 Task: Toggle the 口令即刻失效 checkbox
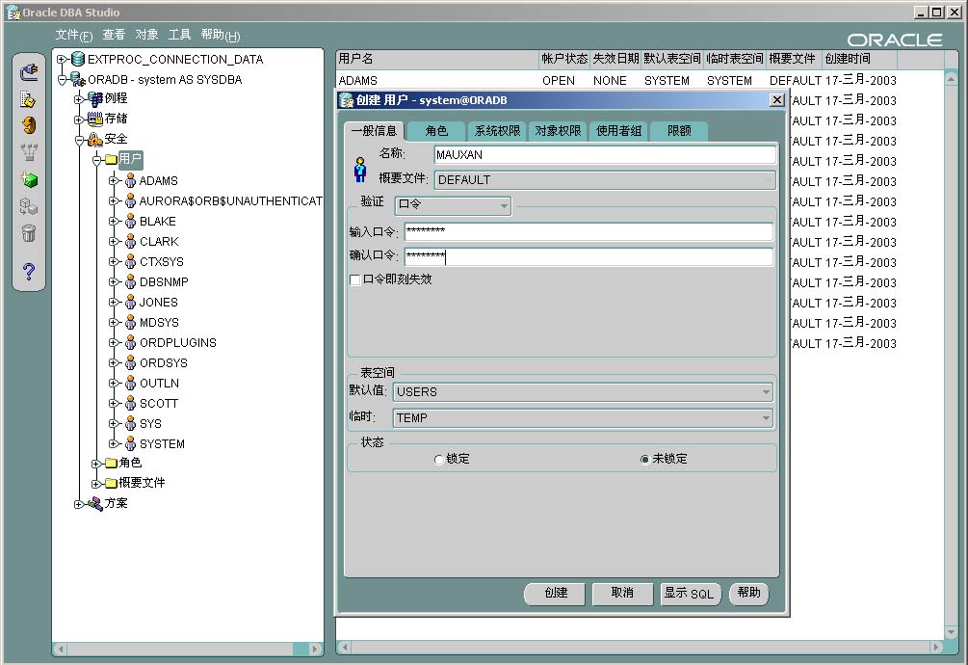355,279
